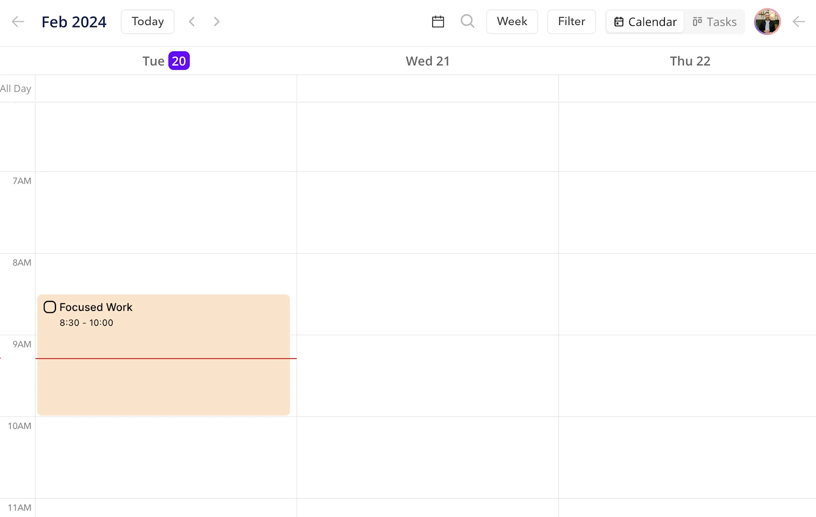Screen dimensions: 816x517
Task: Click the Feb 2024 title
Action: 74,21
